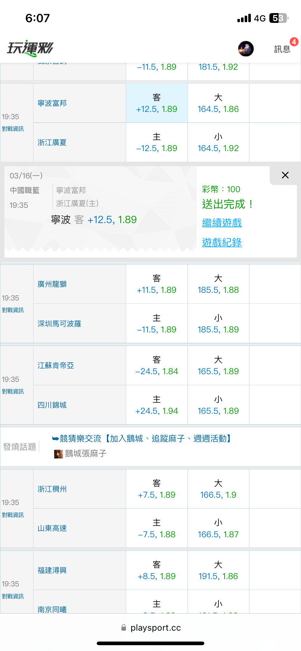The width and height of the screenshot is (301, 651).
Task: View 對戰資訊 for 浙江稠州 match
Action: pos(13,515)
